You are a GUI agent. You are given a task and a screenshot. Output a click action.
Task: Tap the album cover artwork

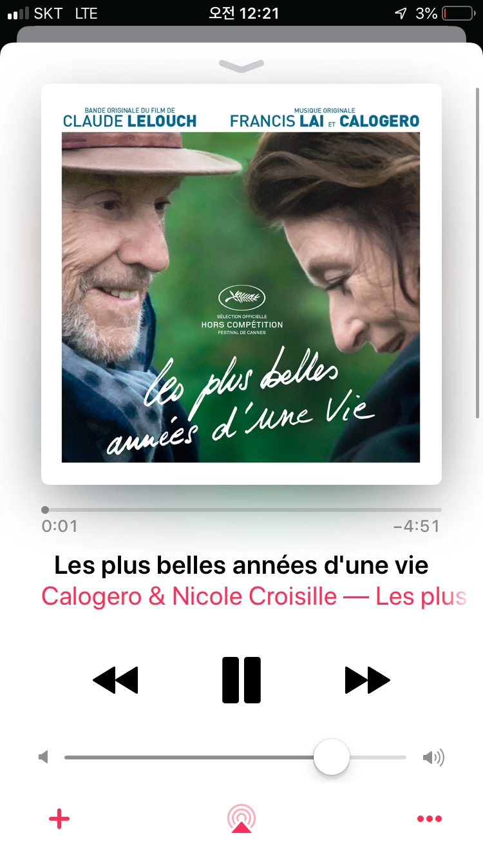pos(241,284)
